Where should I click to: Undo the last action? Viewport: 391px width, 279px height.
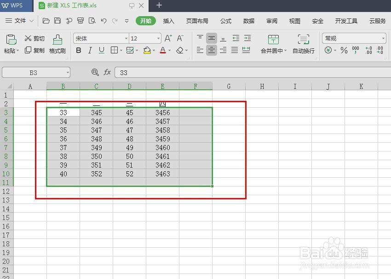(104, 21)
